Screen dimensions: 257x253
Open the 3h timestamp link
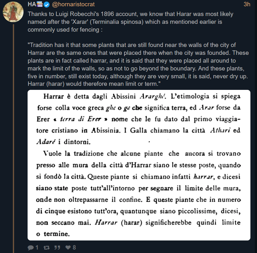248,4
